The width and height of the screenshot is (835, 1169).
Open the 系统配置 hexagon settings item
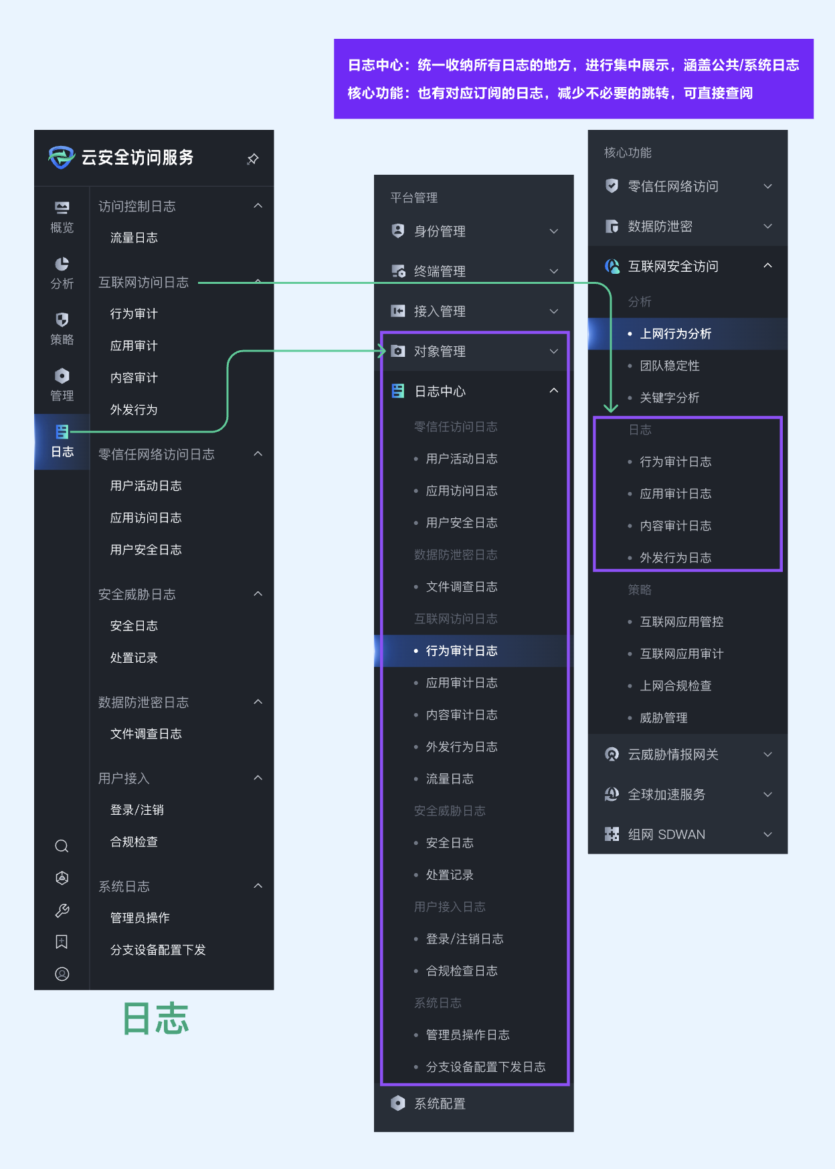440,1103
